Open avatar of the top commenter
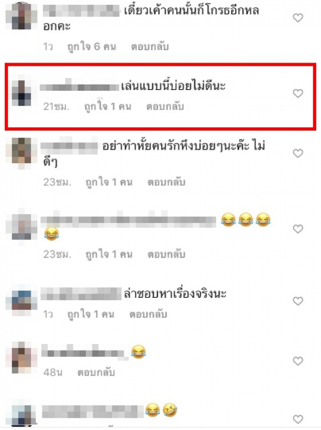This screenshot has height=430, width=321. (x=21, y=16)
